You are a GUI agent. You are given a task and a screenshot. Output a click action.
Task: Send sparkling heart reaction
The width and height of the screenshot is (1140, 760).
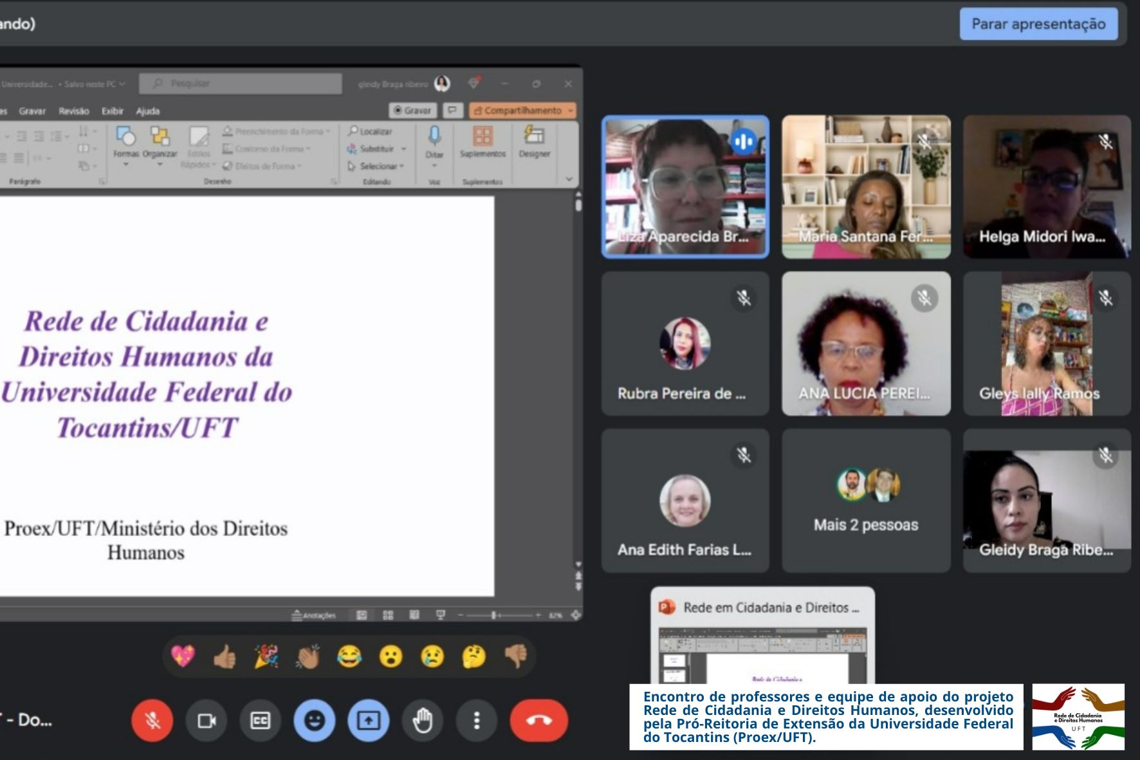point(183,656)
